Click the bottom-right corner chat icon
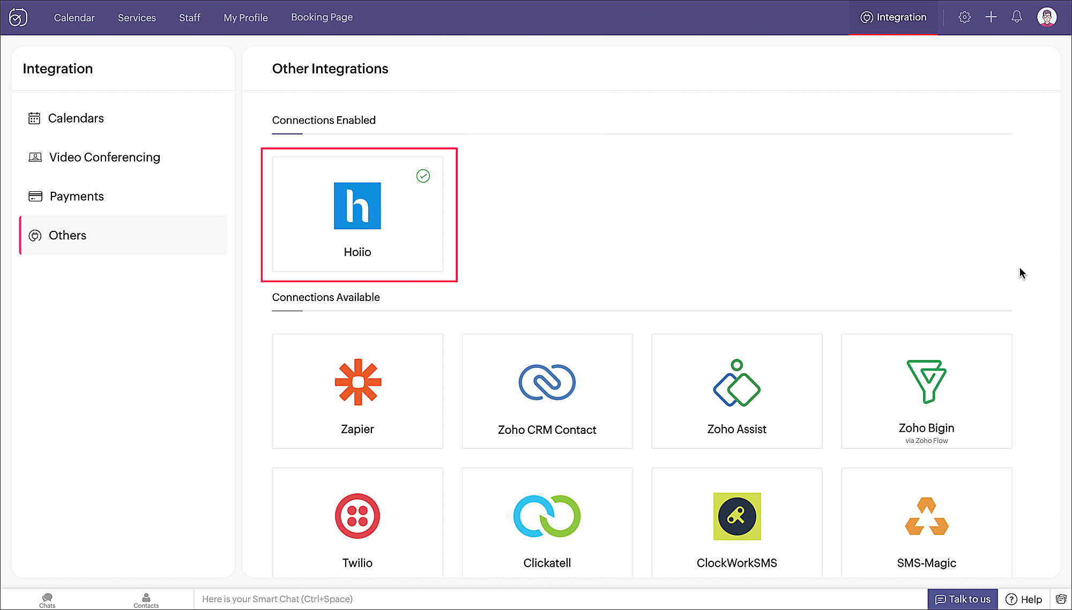Viewport: 1072px width, 610px height. click(1061, 599)
